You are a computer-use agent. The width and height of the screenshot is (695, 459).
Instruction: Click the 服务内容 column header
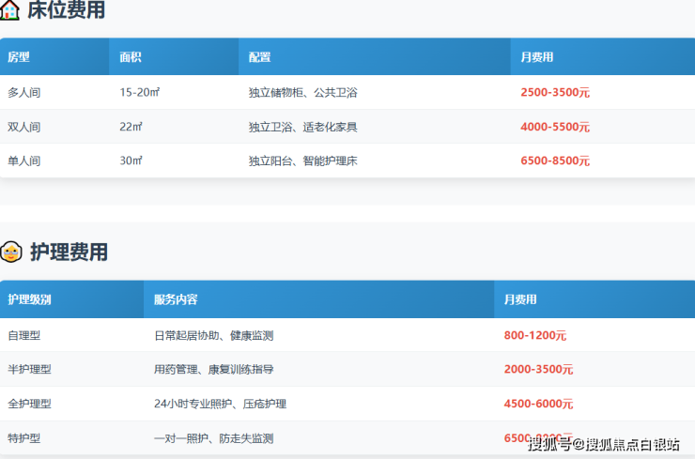click(176, 299)
